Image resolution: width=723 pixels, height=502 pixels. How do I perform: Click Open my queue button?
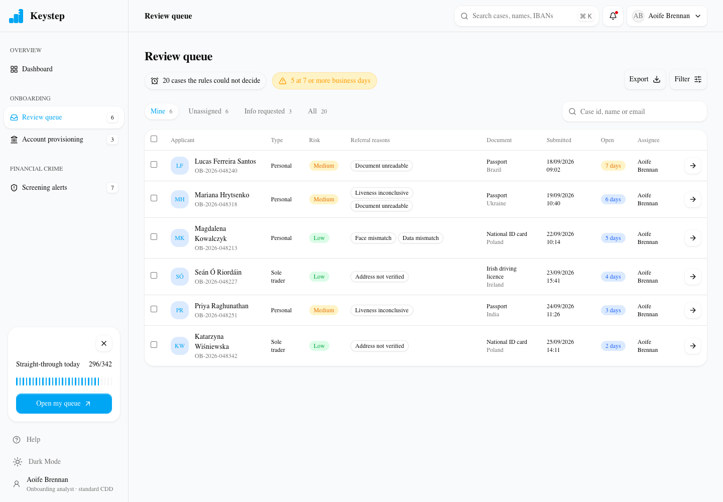[x=64, y=404]
